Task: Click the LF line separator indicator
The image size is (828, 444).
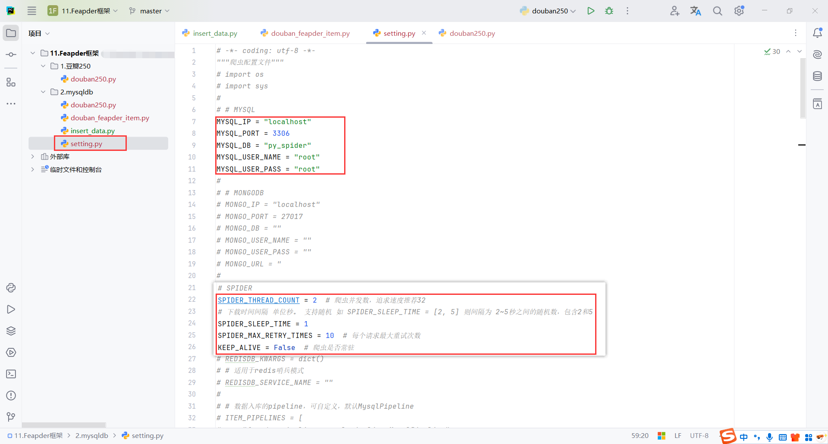Action: pos(678,435)
